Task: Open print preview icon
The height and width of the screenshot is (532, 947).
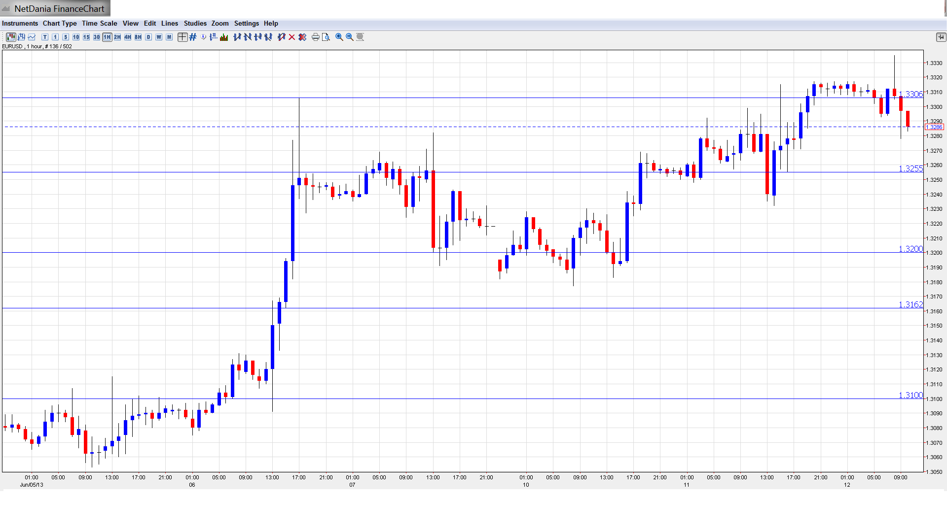Action: point(326,37)
